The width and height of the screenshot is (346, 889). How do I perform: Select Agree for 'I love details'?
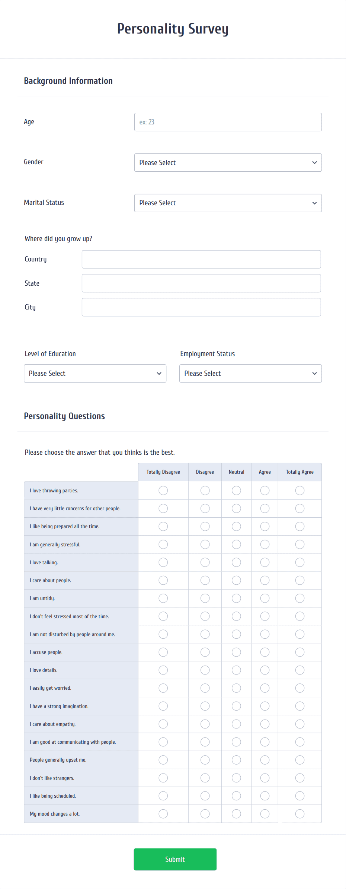pos(265,670)
